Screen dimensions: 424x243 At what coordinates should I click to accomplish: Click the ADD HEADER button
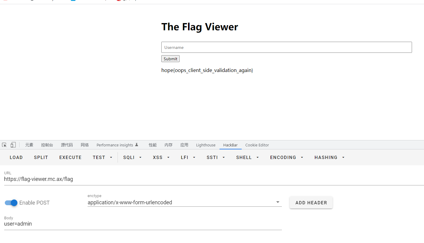pyautogui.click(x=311, y=202)
